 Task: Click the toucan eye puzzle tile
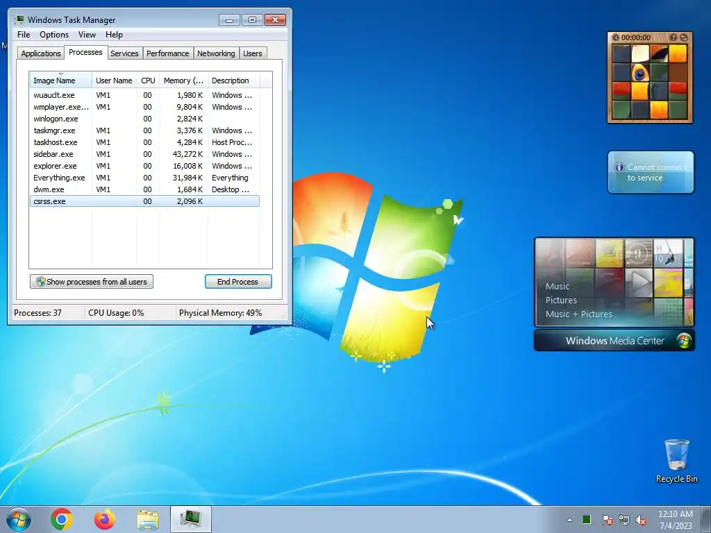[640, 72]
